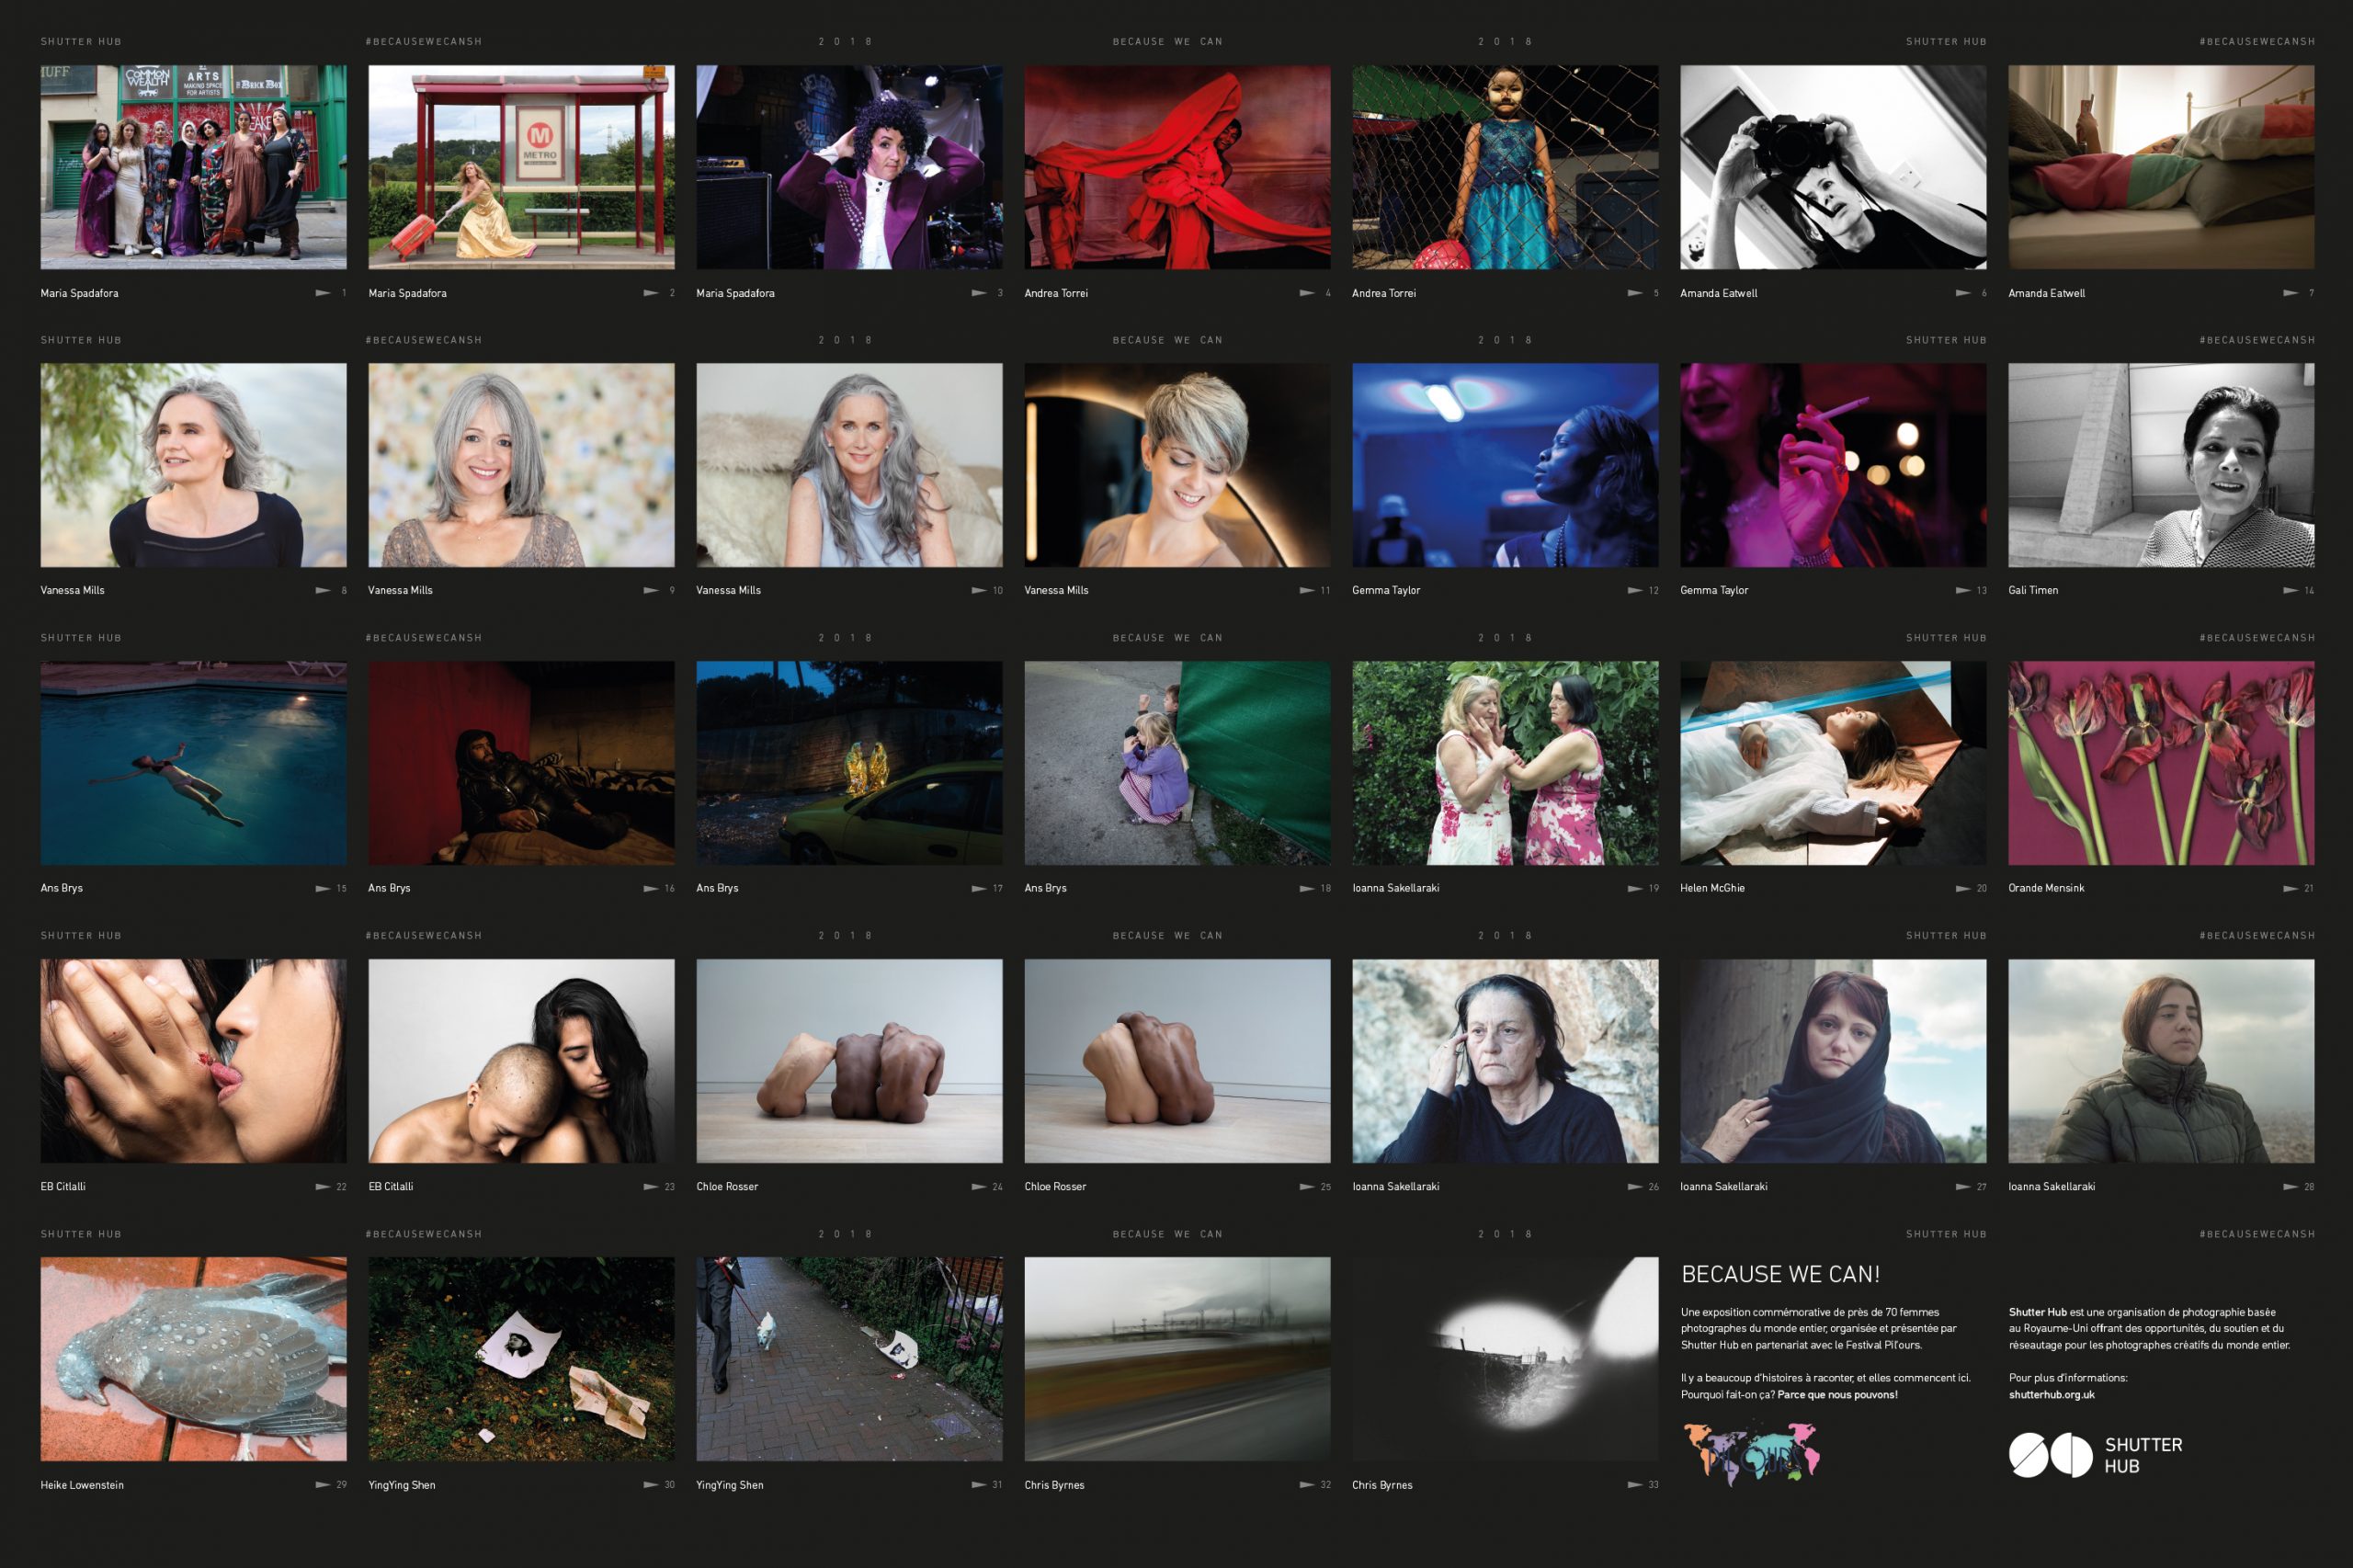Click arrow icon beside Helen McGhie number 20
Viewport: 2353px width, 1568px height.
point(1962,888)
